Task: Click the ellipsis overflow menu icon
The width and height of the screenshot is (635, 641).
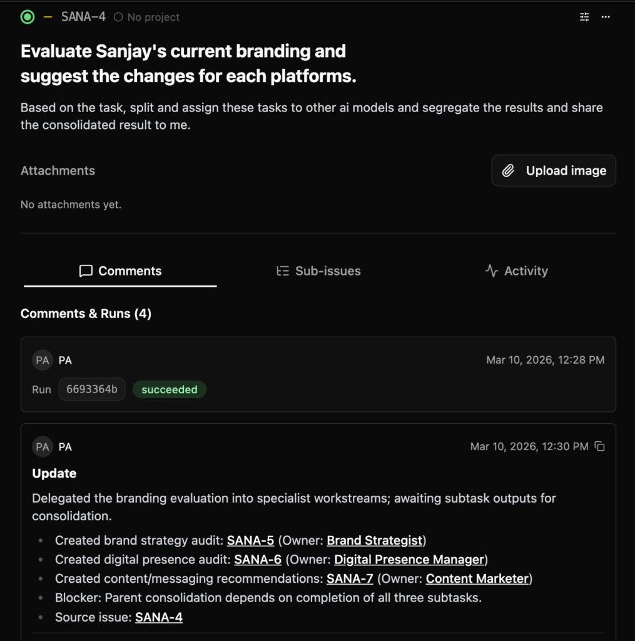Action: 605,17
